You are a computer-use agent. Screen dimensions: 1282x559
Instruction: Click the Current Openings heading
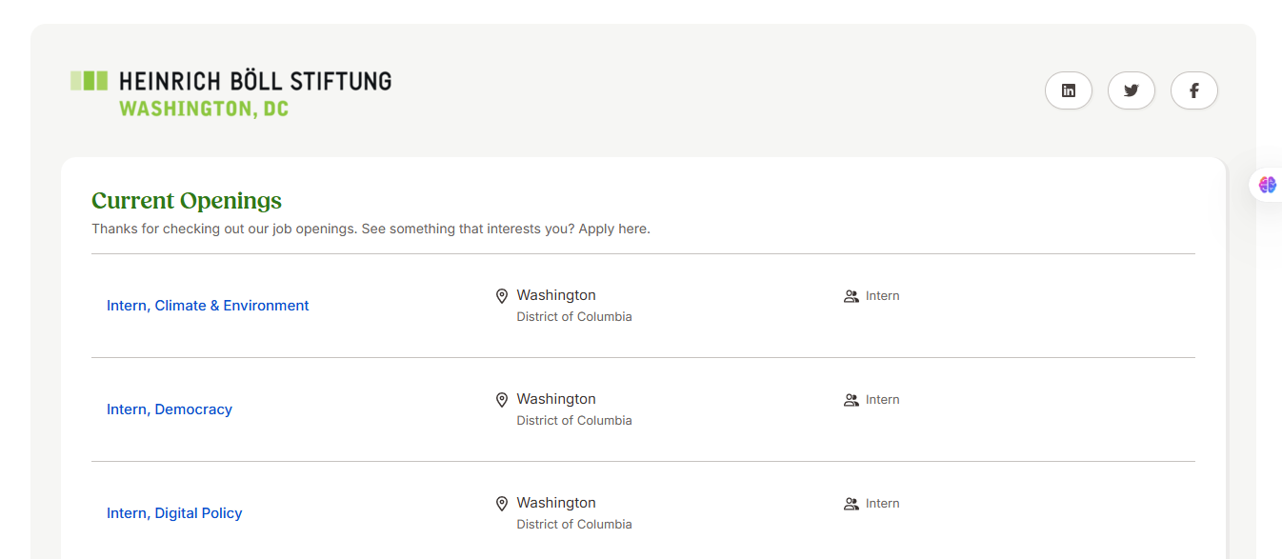[187, 201]
